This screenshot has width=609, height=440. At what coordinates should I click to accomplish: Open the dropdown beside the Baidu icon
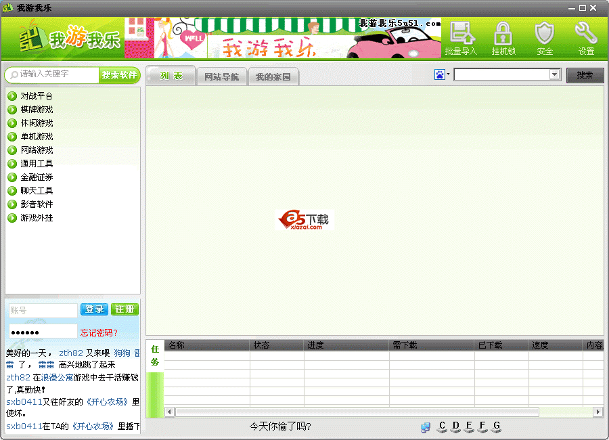[x=447, y=74]
